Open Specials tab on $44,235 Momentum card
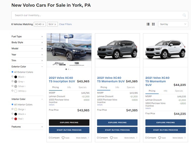191x143 pixels. pyautogui.click(x=179, y=91)
